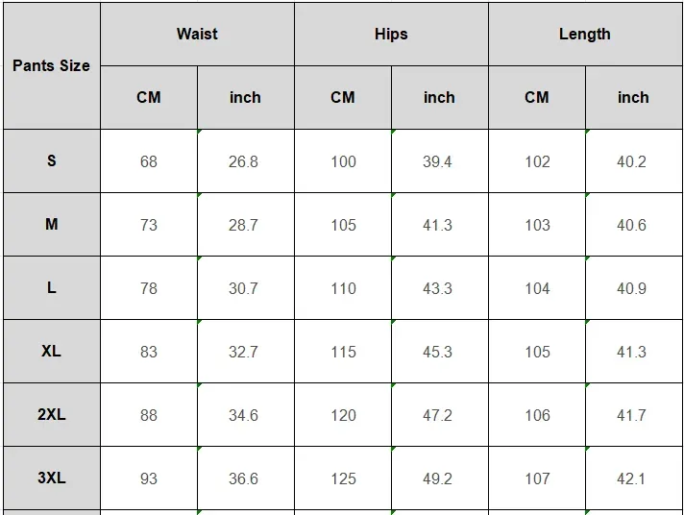The width and height of the screenshot is (684, 515).
Task: Click the XL row label
Action: (x=51, y=351)
